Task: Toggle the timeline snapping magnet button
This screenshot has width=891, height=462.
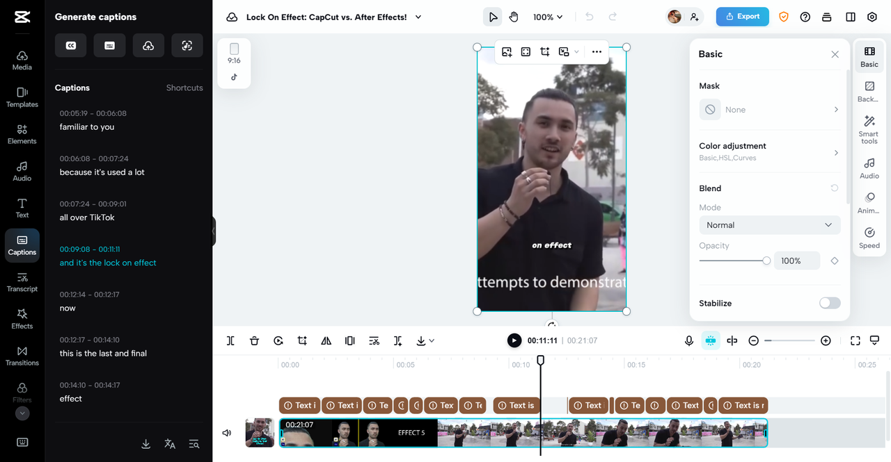Action: pos(710,340)
